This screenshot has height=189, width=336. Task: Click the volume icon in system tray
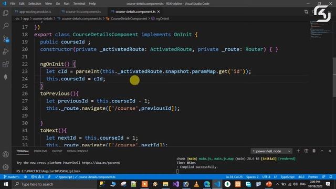296,184
